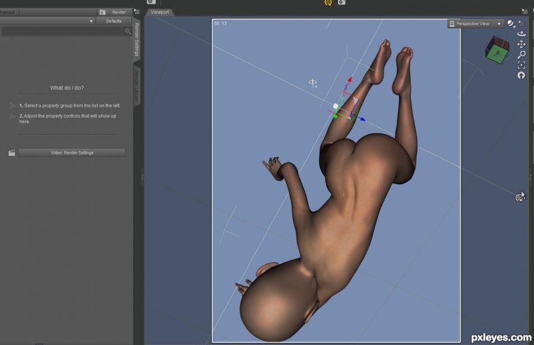The image size is (534, 345).
Task: Open viewport options menu beside DrawStyle sphere
Action: pos(521,23)
